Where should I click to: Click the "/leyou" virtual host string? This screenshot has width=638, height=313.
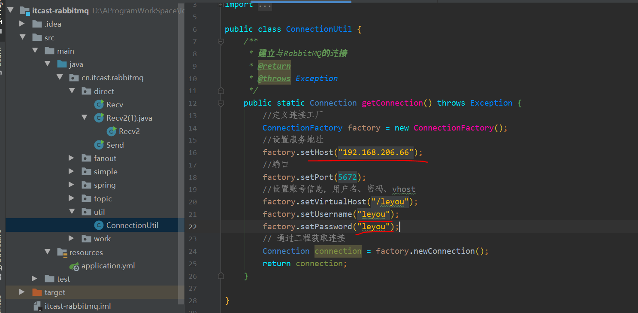pyautogui.click(x=390, y=202)
